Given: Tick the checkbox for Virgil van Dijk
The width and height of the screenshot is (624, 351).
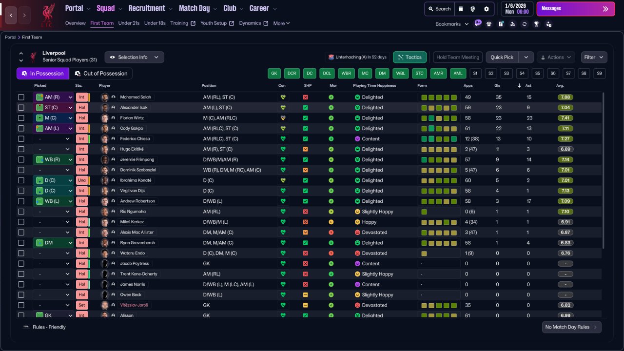Looking at the screenshot, I should coord(21,191).
